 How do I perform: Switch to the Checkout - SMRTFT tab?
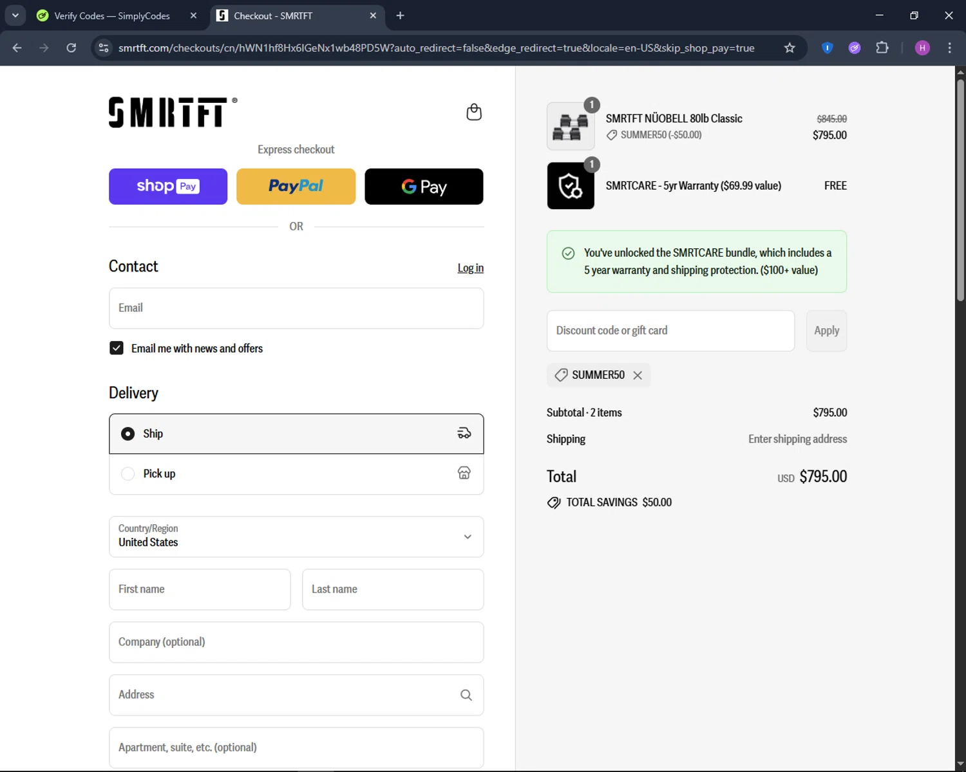(297, 15)
